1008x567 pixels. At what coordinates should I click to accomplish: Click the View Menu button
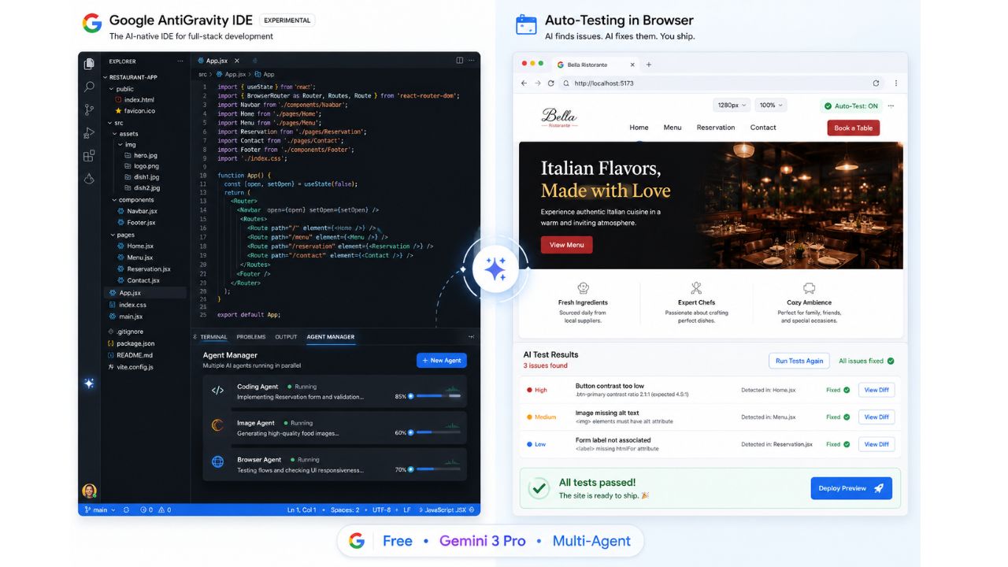pyautogui.click(x=567, y=245)
